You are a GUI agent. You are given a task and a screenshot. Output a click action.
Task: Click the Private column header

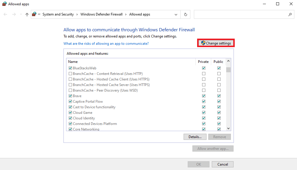pos(203,62)
